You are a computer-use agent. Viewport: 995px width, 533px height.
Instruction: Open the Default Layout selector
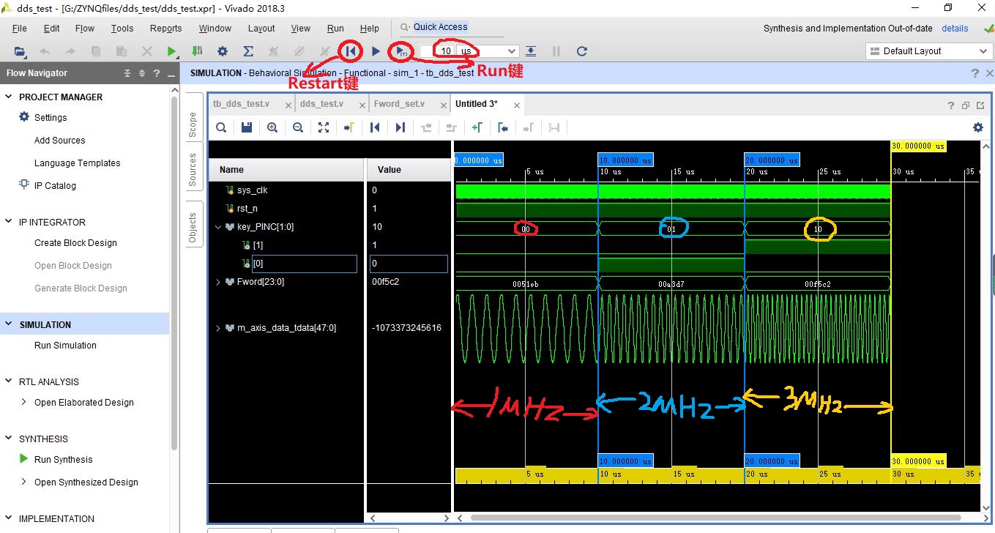(x=928, y=51)
